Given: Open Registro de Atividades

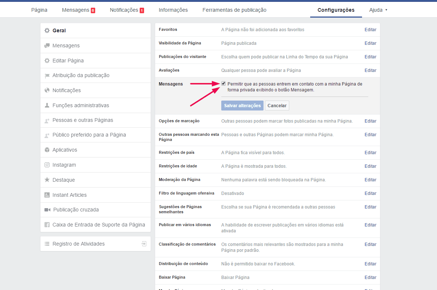Looking at the screenshot, I should click(x=96, y=244).
